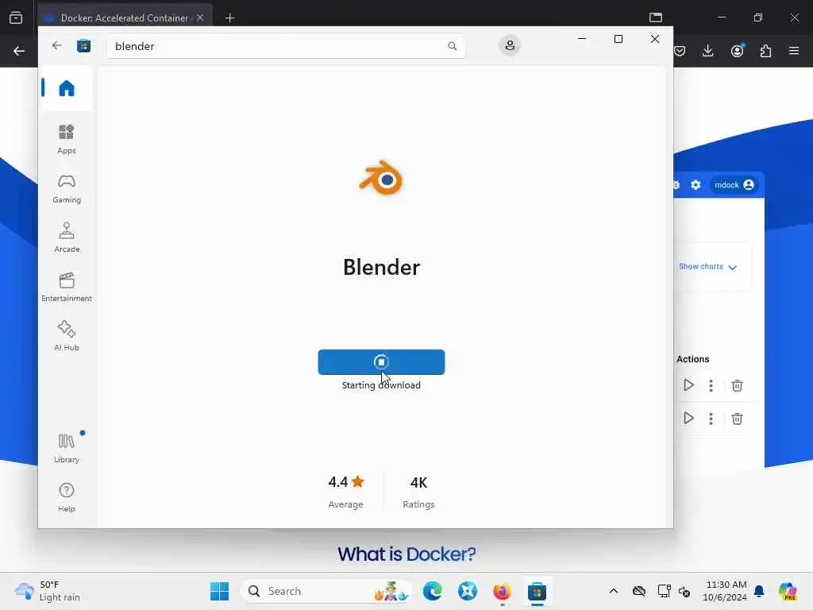Viewport: 813px width, 610px height.
Task: Start the first container with play button
Action: (688, 385)
